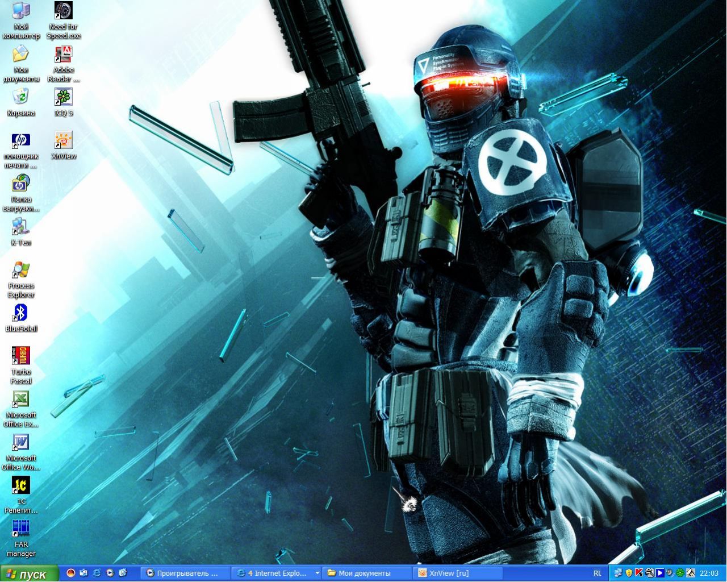Select the BlueSoleil Bluetooth icon
Image resolution: width=727 pixels, height=582 pixels.
click(21, 313)
